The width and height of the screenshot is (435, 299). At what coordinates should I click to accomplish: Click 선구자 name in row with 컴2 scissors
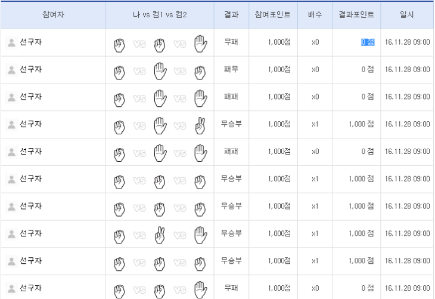[31, 124]
